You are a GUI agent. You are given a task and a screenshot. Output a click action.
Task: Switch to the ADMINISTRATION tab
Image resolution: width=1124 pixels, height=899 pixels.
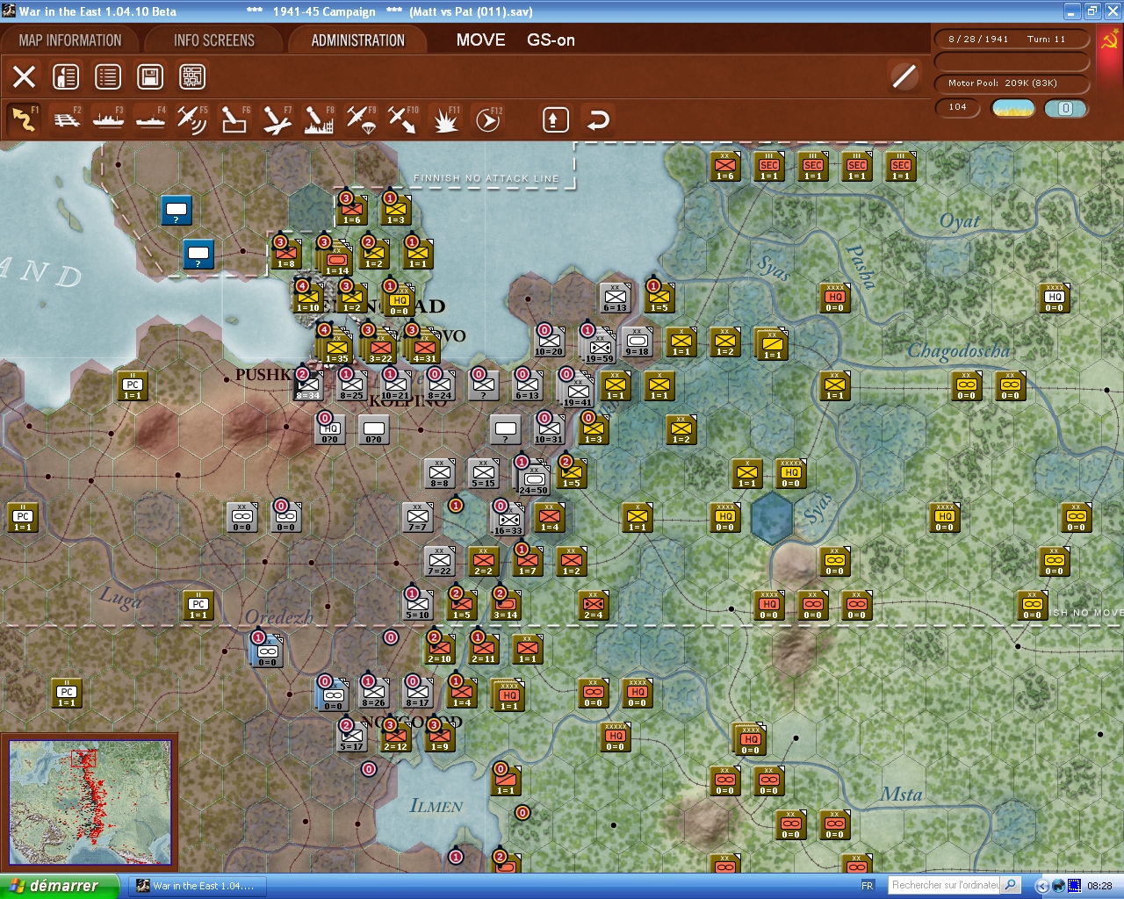[358, 40]
